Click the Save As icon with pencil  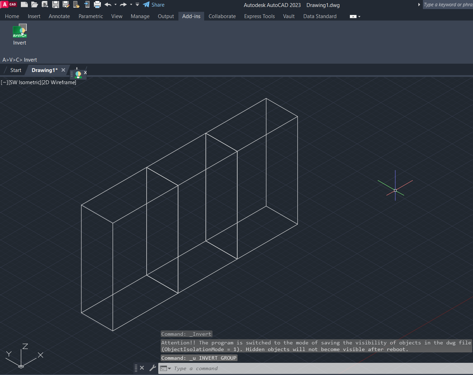click(66, 5)
